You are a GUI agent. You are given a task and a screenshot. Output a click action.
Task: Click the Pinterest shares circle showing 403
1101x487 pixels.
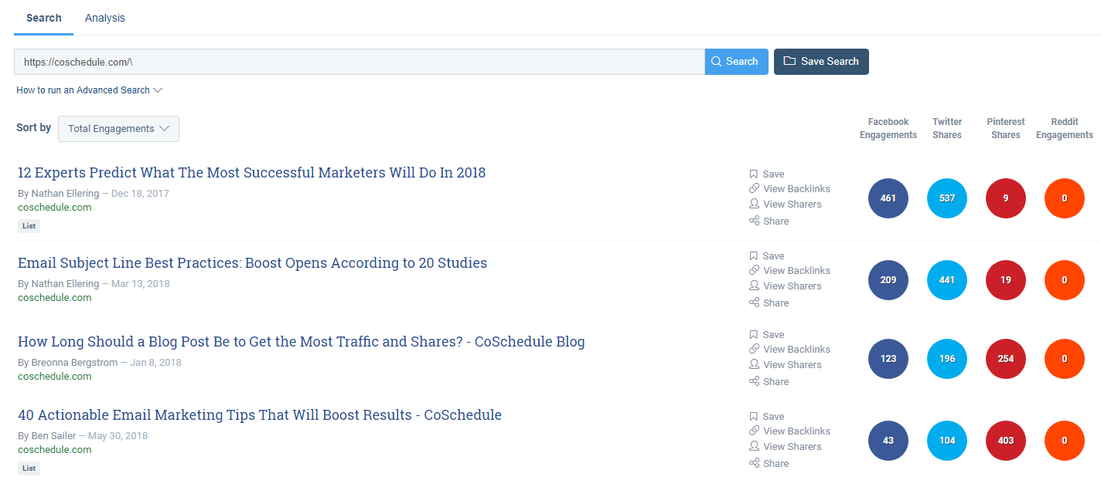coord(1006,441)
